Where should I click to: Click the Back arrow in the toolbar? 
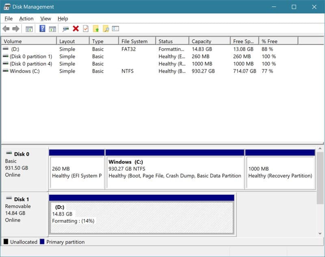click(x=6, y=29)
